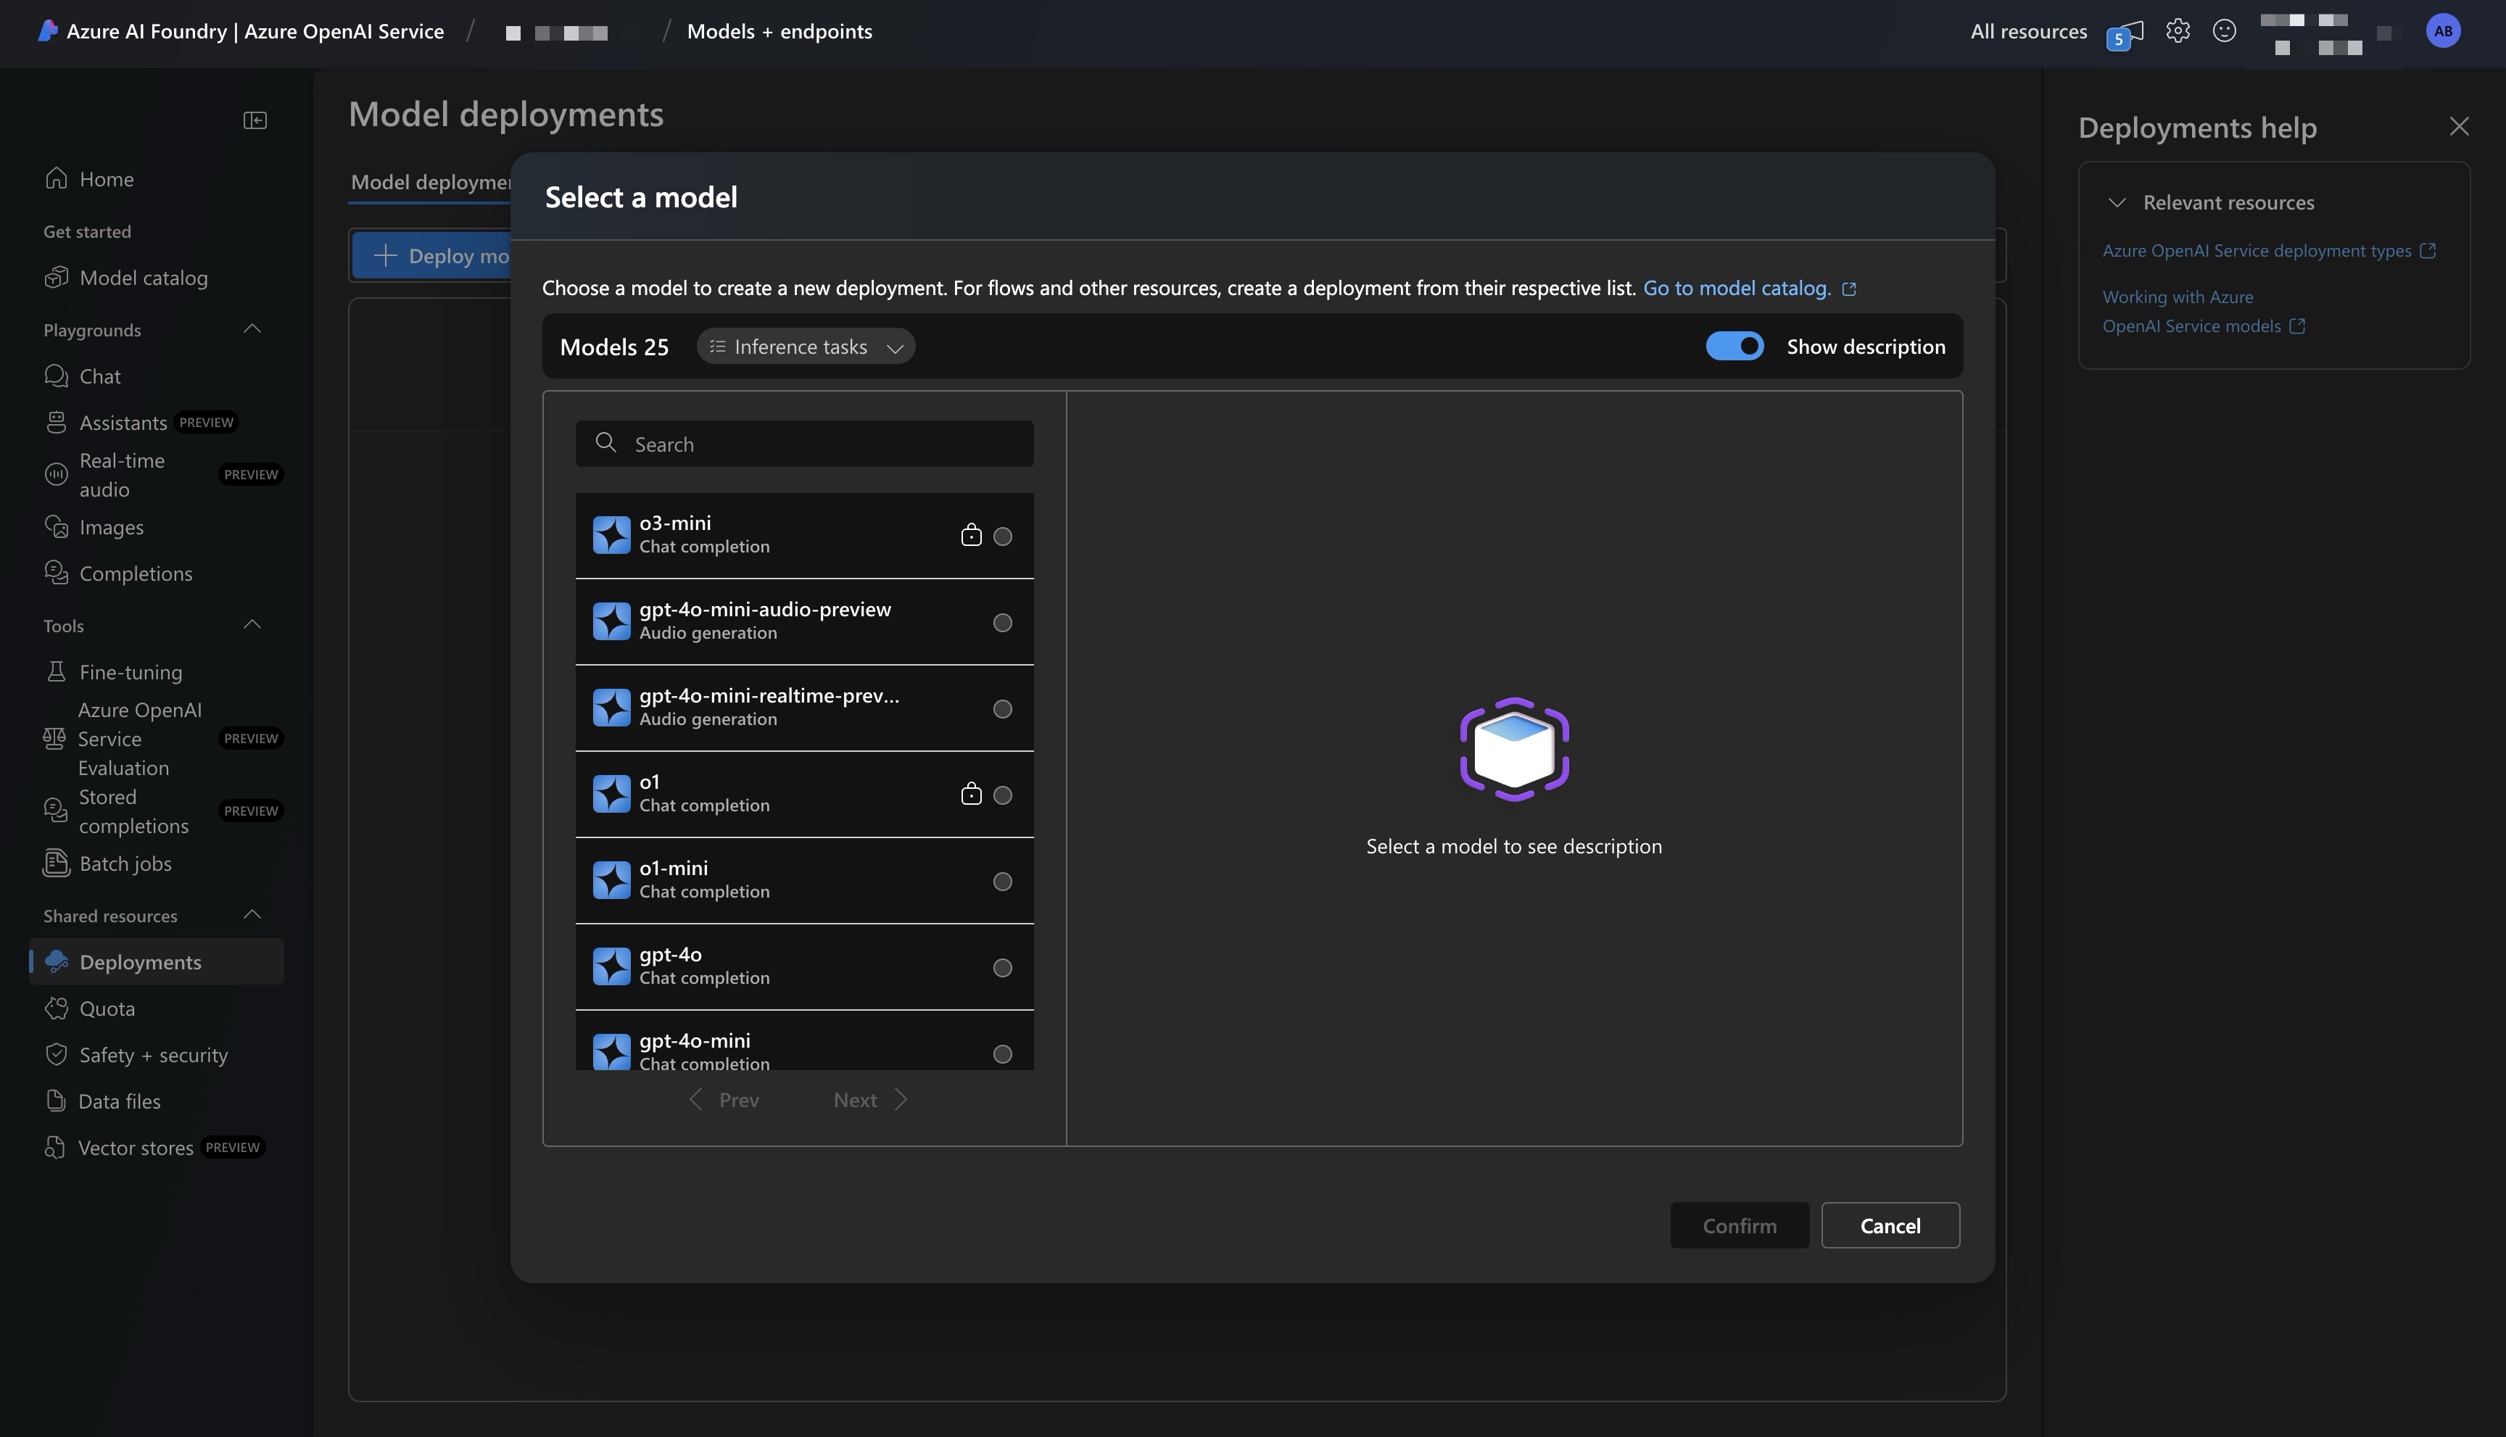Click the feedback smiley icon
The width and height of the screenshot is (2506, 1437).
coord(2224,32)
